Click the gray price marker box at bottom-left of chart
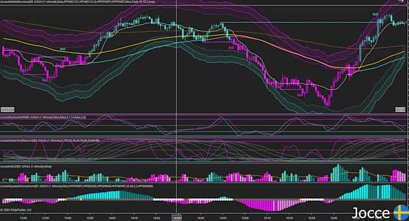Image resolution: width=409 pixels, height=221 pixels. pyautogui.click(x=8, y=109)
